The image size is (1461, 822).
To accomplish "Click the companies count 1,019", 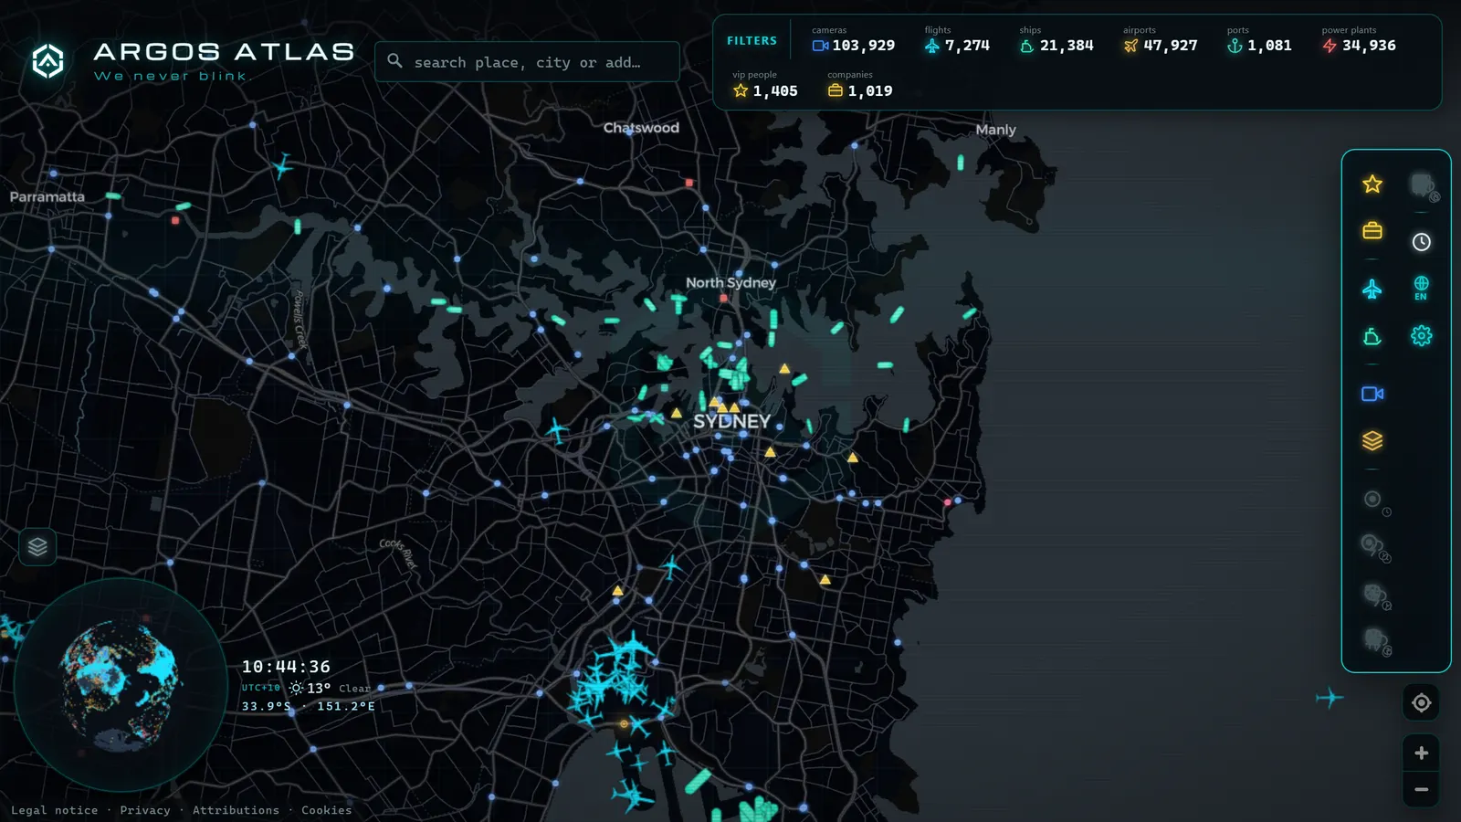I will coord(860,86).
